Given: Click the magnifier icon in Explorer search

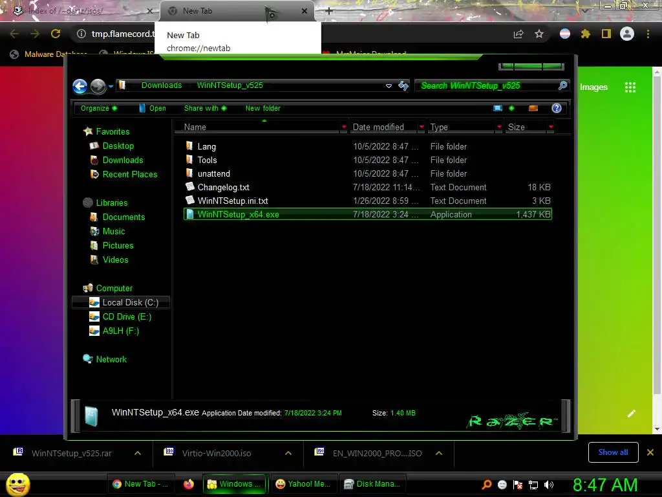Looking at the screenshot, I should 563,86.
